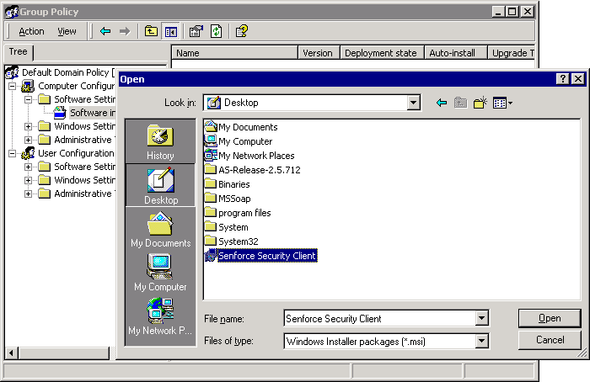This screenshot has height=382, width=590.
Task: Expand Windows Settings under User Configuration
Action: (x=28, y=180)
